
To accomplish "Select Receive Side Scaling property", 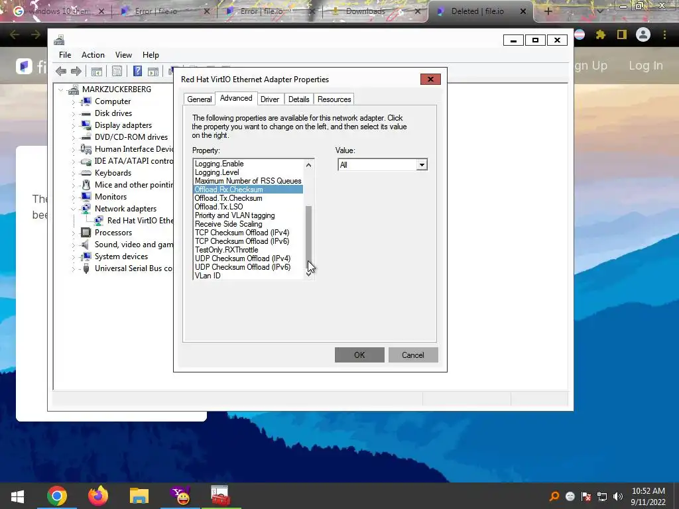I will [228, 224].
